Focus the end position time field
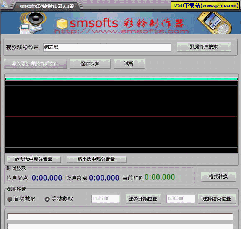 coord(181,199)
